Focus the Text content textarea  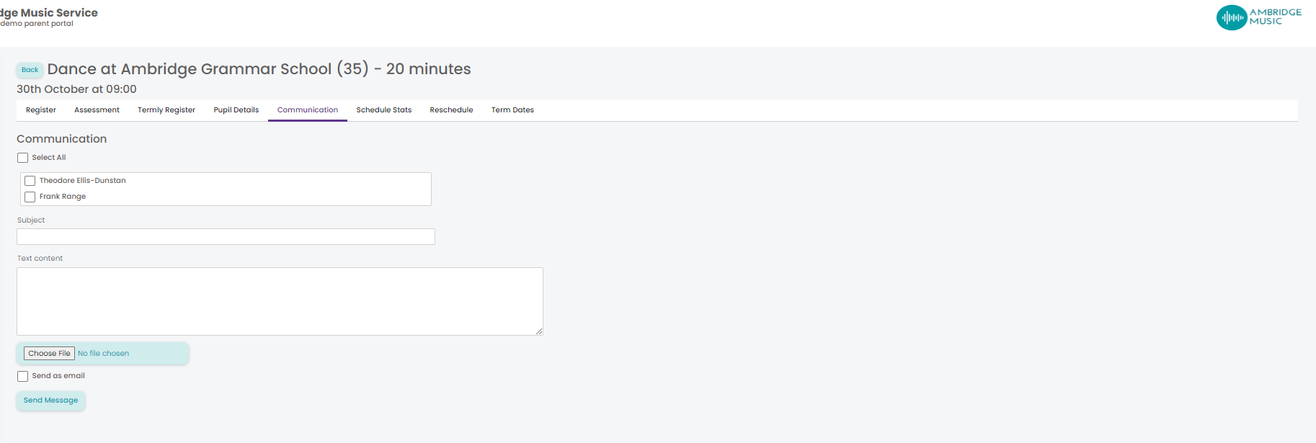(280, 301)
